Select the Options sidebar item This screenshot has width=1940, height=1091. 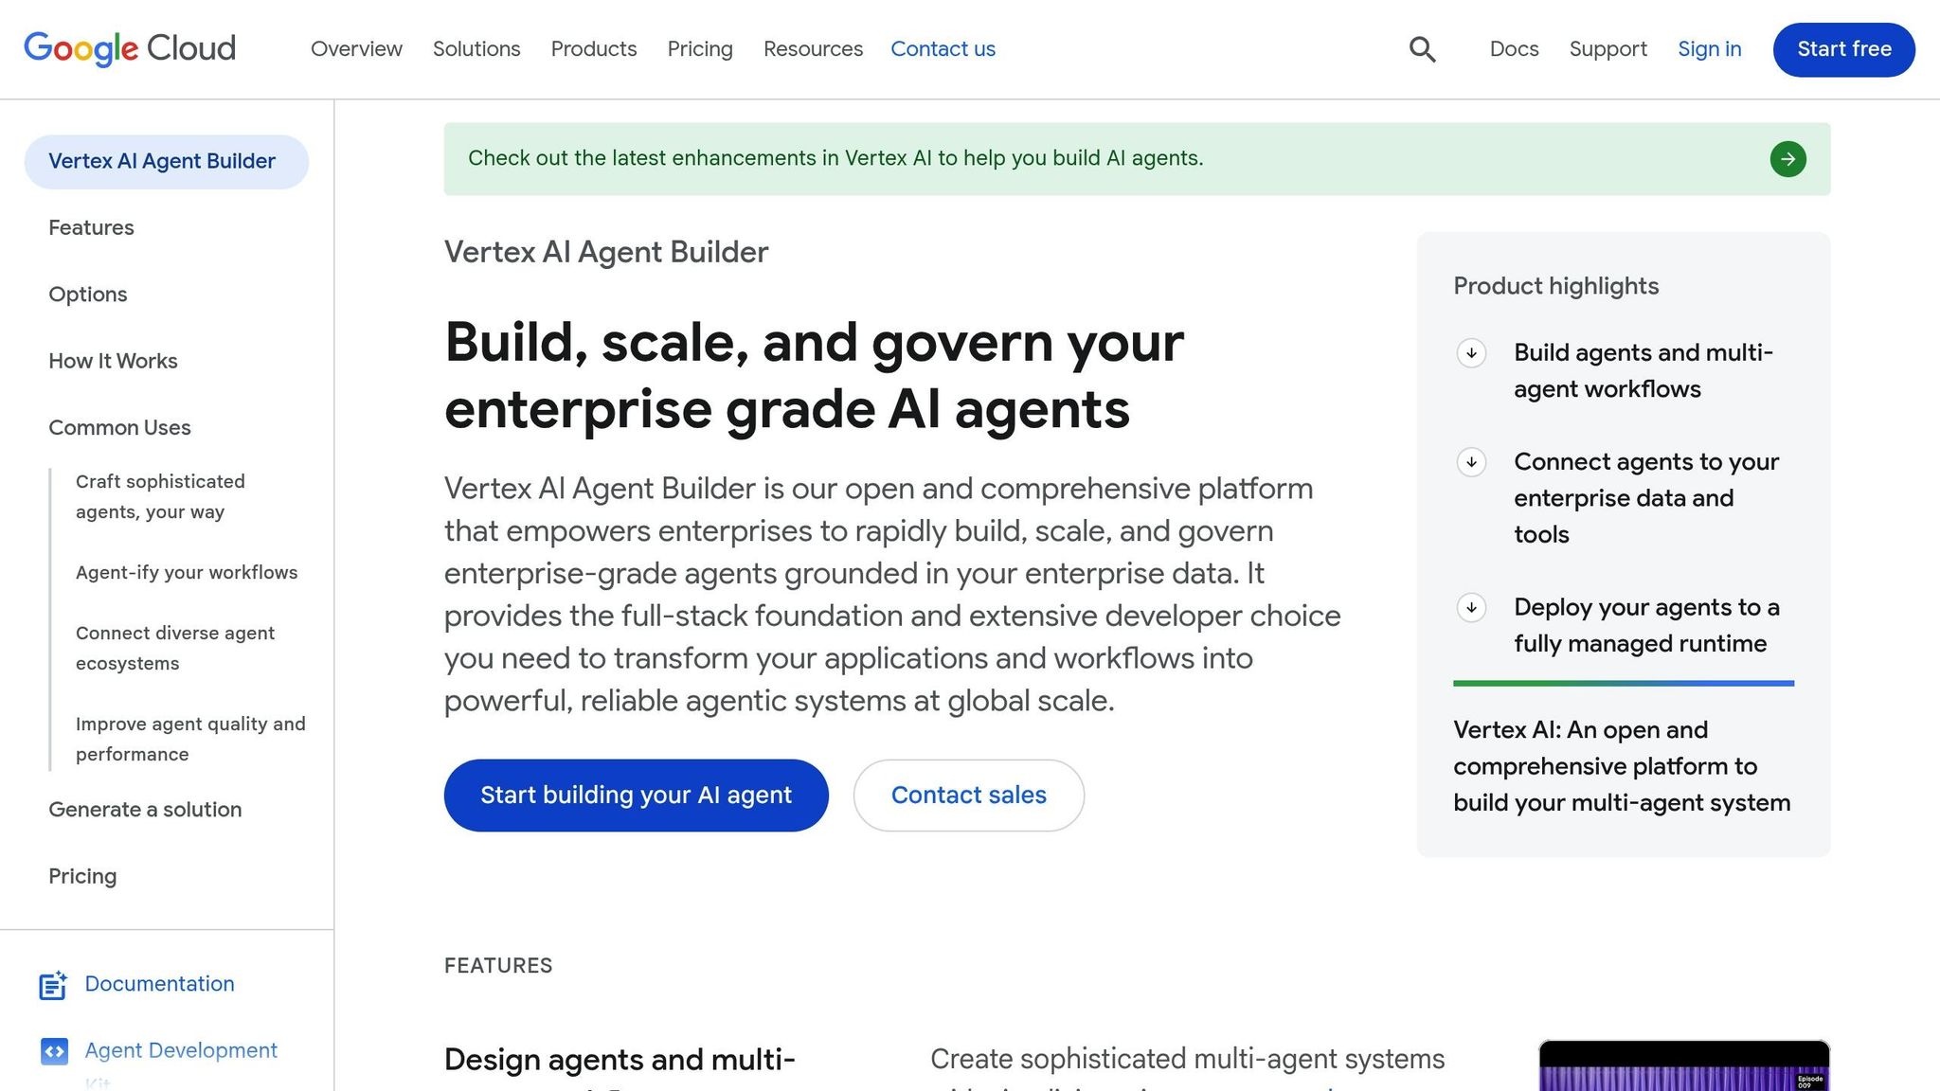(x=87, y=294)
